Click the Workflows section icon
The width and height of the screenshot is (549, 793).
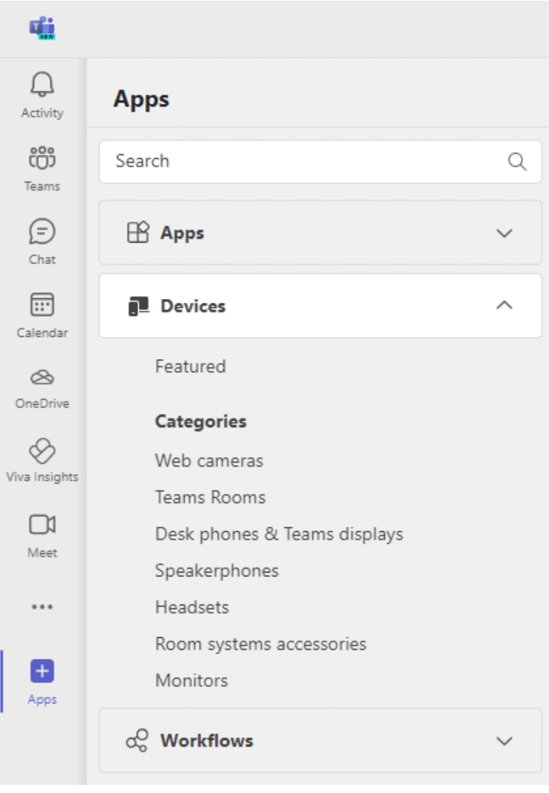(x=137, y=740)
